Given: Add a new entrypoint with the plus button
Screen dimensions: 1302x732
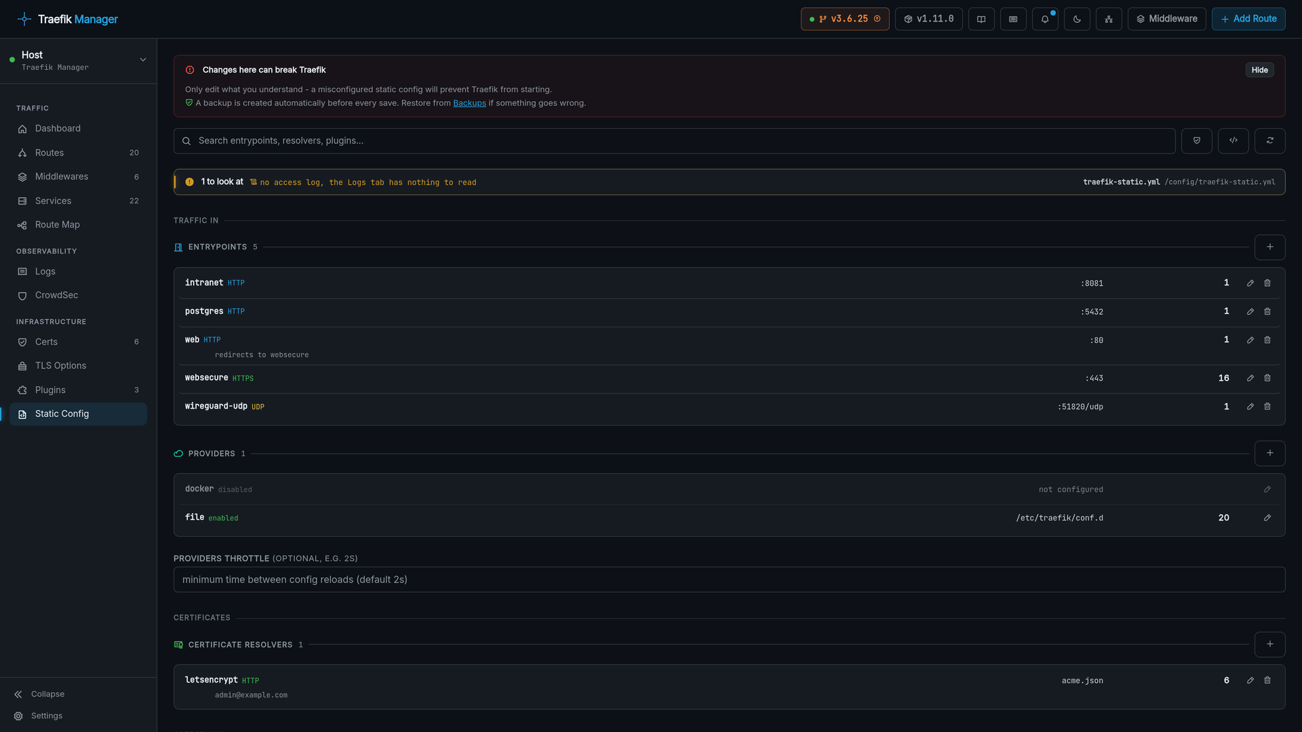Looking at the screenshot, I should click(1270, 247).
